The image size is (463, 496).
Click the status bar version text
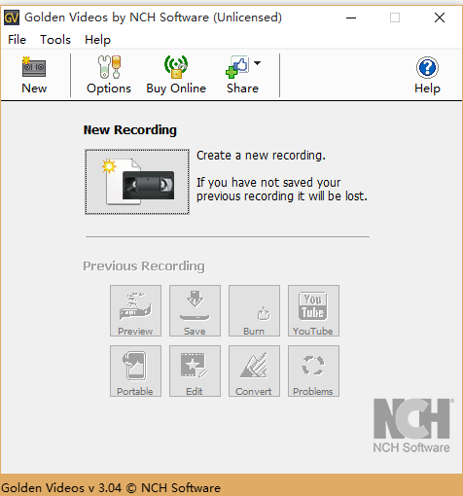(x=111, y=488)
